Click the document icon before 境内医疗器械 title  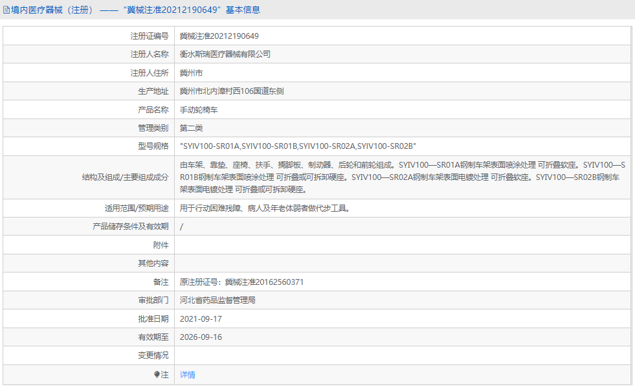tap(6, 9)
